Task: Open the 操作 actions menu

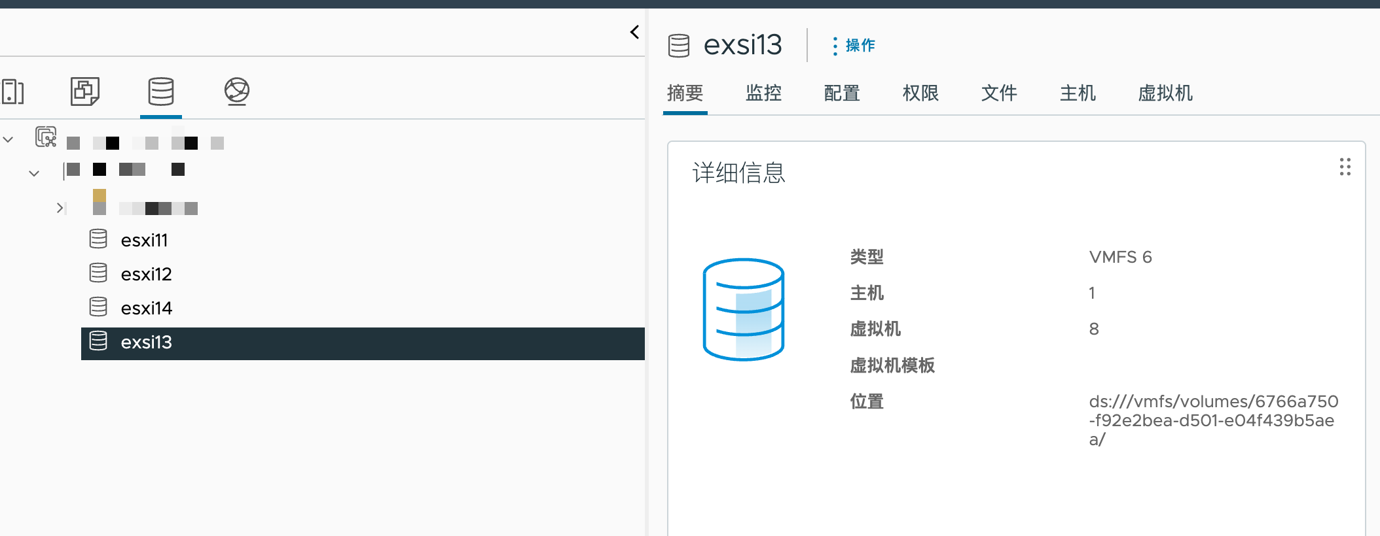Action: (x=854, y=46)
